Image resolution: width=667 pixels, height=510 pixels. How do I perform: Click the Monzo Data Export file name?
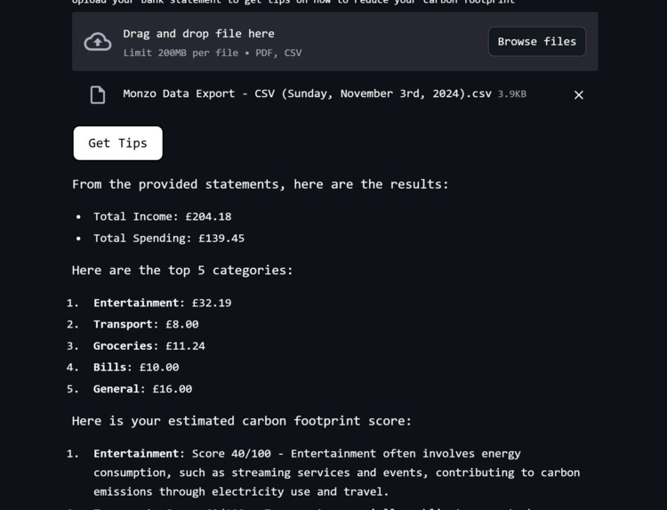point(307,93)
